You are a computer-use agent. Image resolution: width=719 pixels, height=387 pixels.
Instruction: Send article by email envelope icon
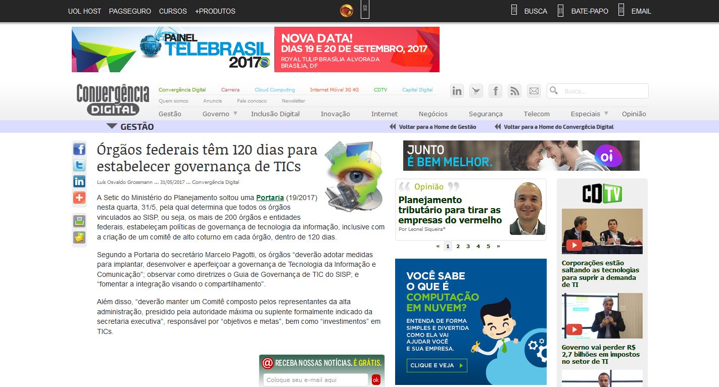[79, 237]
